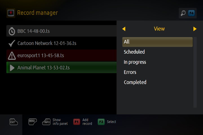Click the play icon on Animal Planet

pyautogui.click(x=12, y=68)
